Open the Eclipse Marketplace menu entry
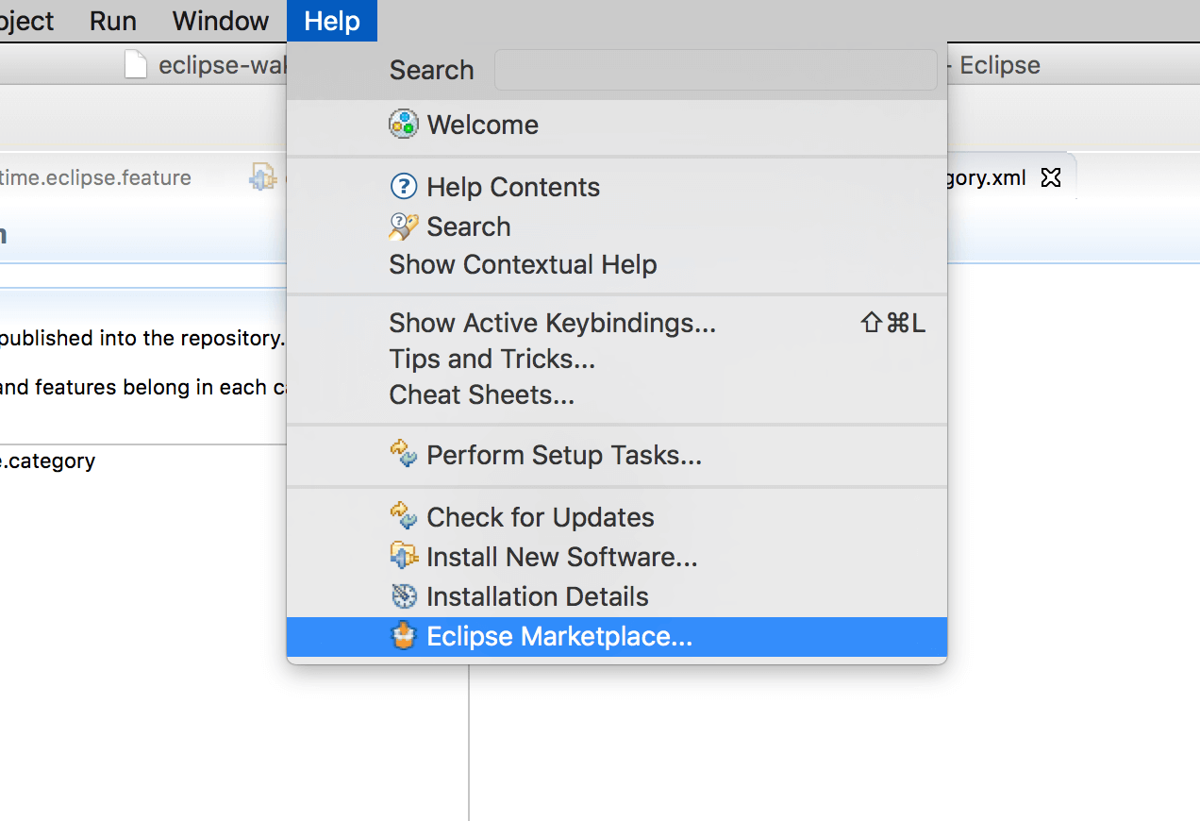The height and width of the screenshot is (821, 1200). tap(617, 637)
